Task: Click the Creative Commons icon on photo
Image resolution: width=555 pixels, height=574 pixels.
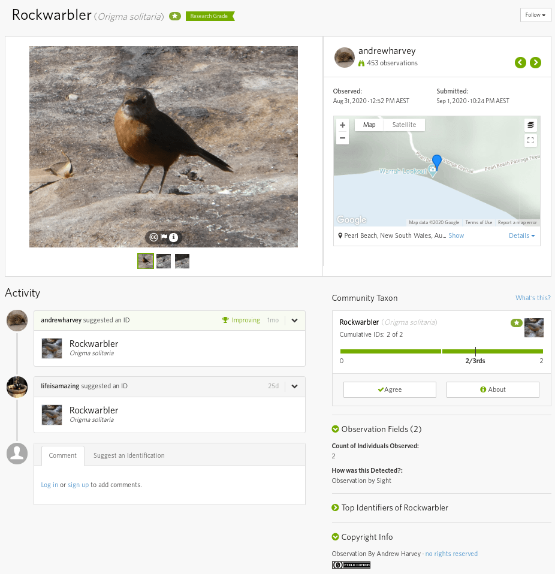Action: (x=153, y=237)
